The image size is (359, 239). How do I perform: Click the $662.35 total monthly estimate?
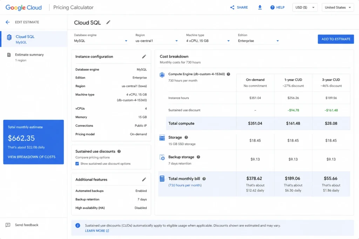[21, 138]
